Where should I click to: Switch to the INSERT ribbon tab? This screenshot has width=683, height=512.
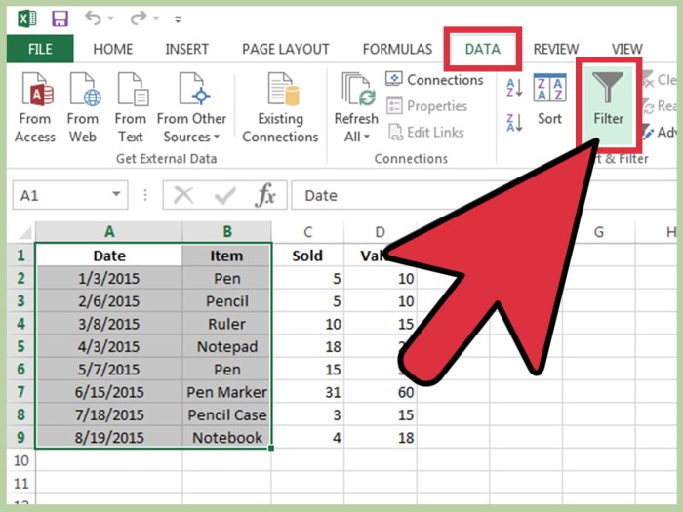click(187, 49)
